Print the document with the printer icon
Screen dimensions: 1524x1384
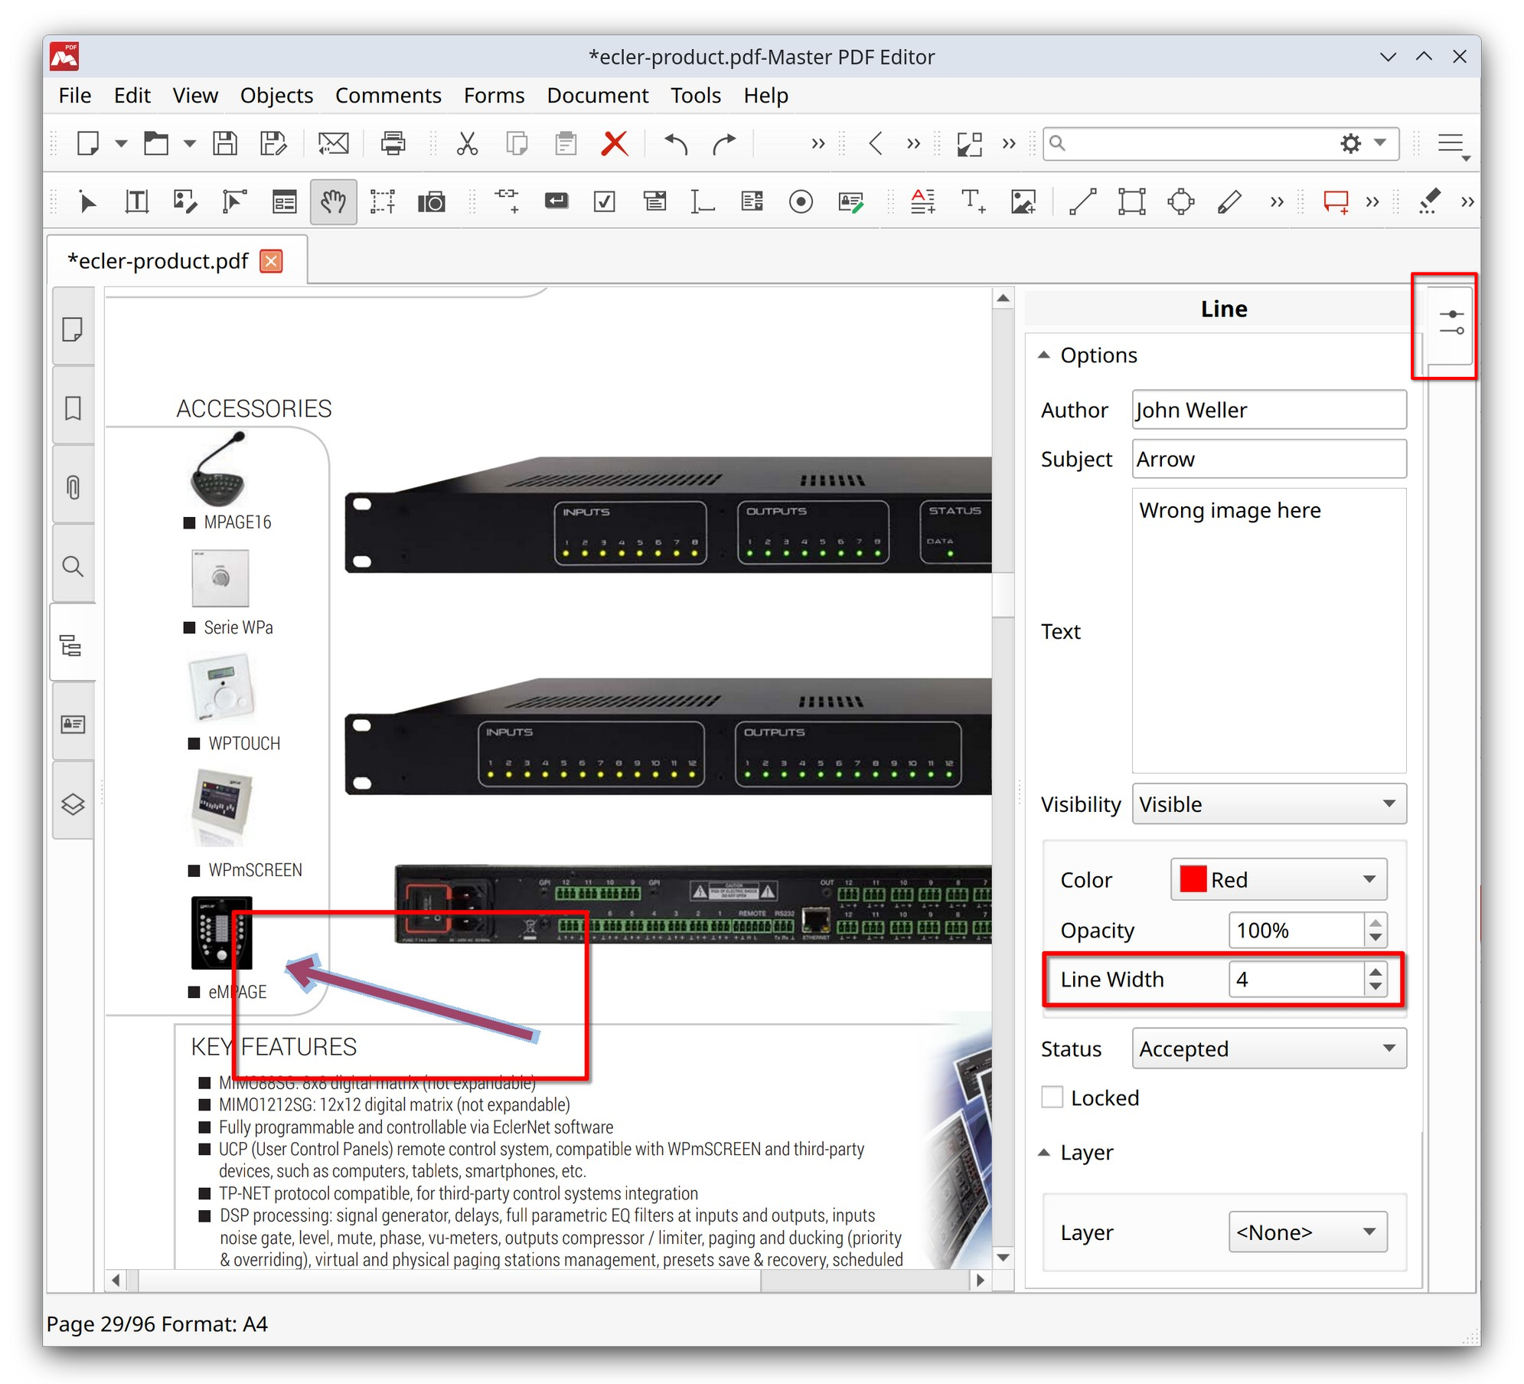click(x=393, y=143)
